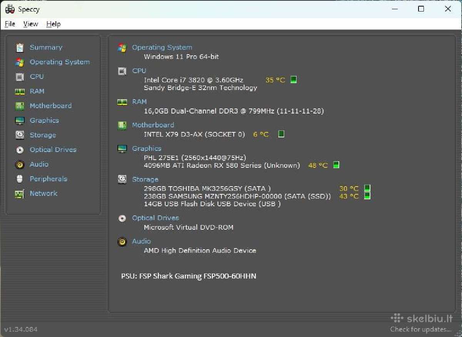The height and width of the screenshot is (337, 462).
Task: Click the memory icon beside RAM heading
Action: coord(122,102)
